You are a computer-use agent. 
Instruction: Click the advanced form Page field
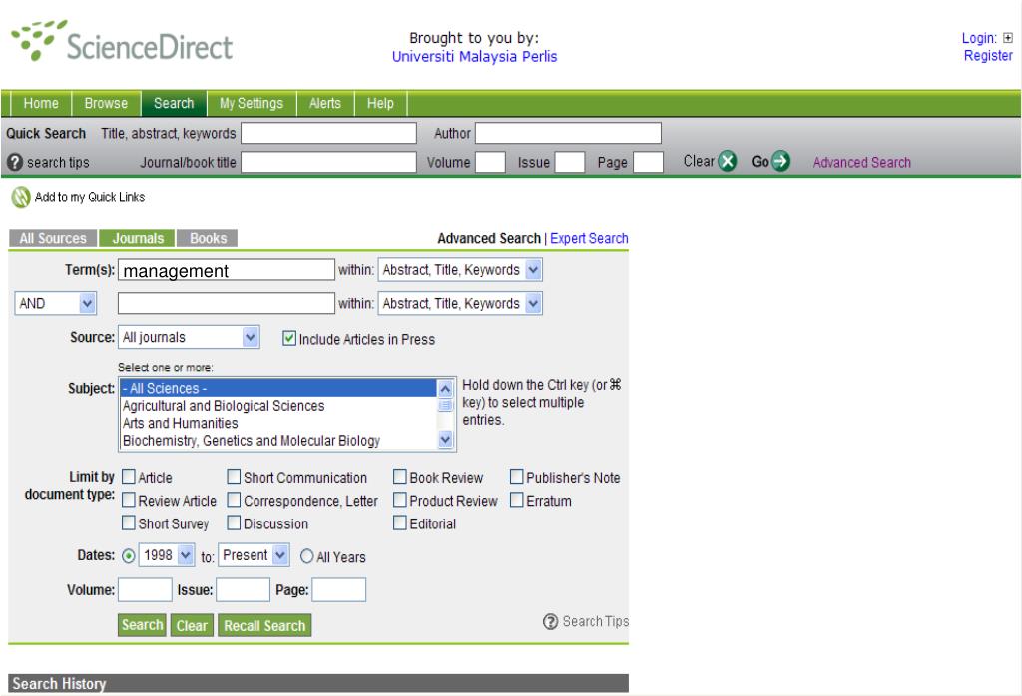point(339,590)
